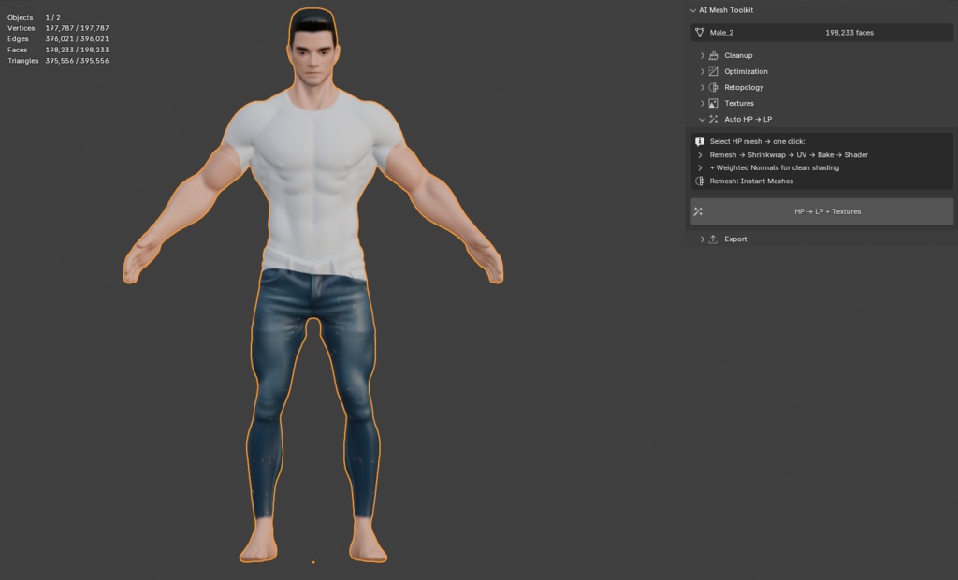The height and width of the screenshot is (580, 958).
Task: Click the 'Select HP mesh → one click:' text
Action: pyautogui.click(x=757, y=141)
